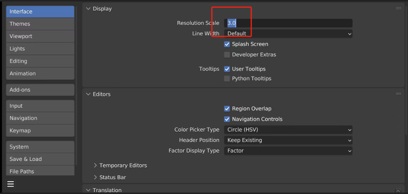This screenshot has width=408, height=194.
Task: Go to the Save & Load tab
Action: [x=40, y=159]
